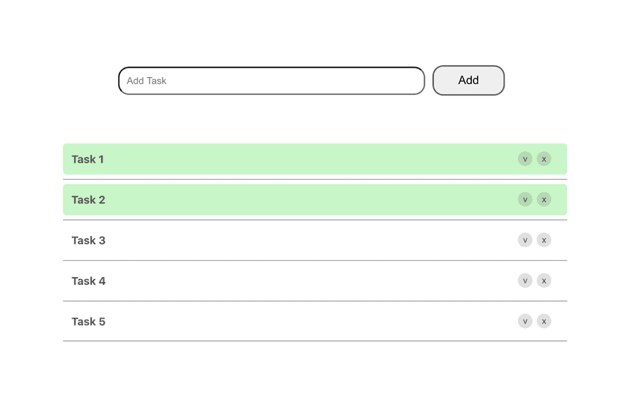
Task: Select the Task 2 row label
Action: [x=88, y=200]
